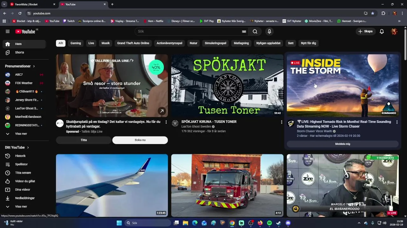
Task: Show more bookmarks chevron
Action: click(399, 21)
